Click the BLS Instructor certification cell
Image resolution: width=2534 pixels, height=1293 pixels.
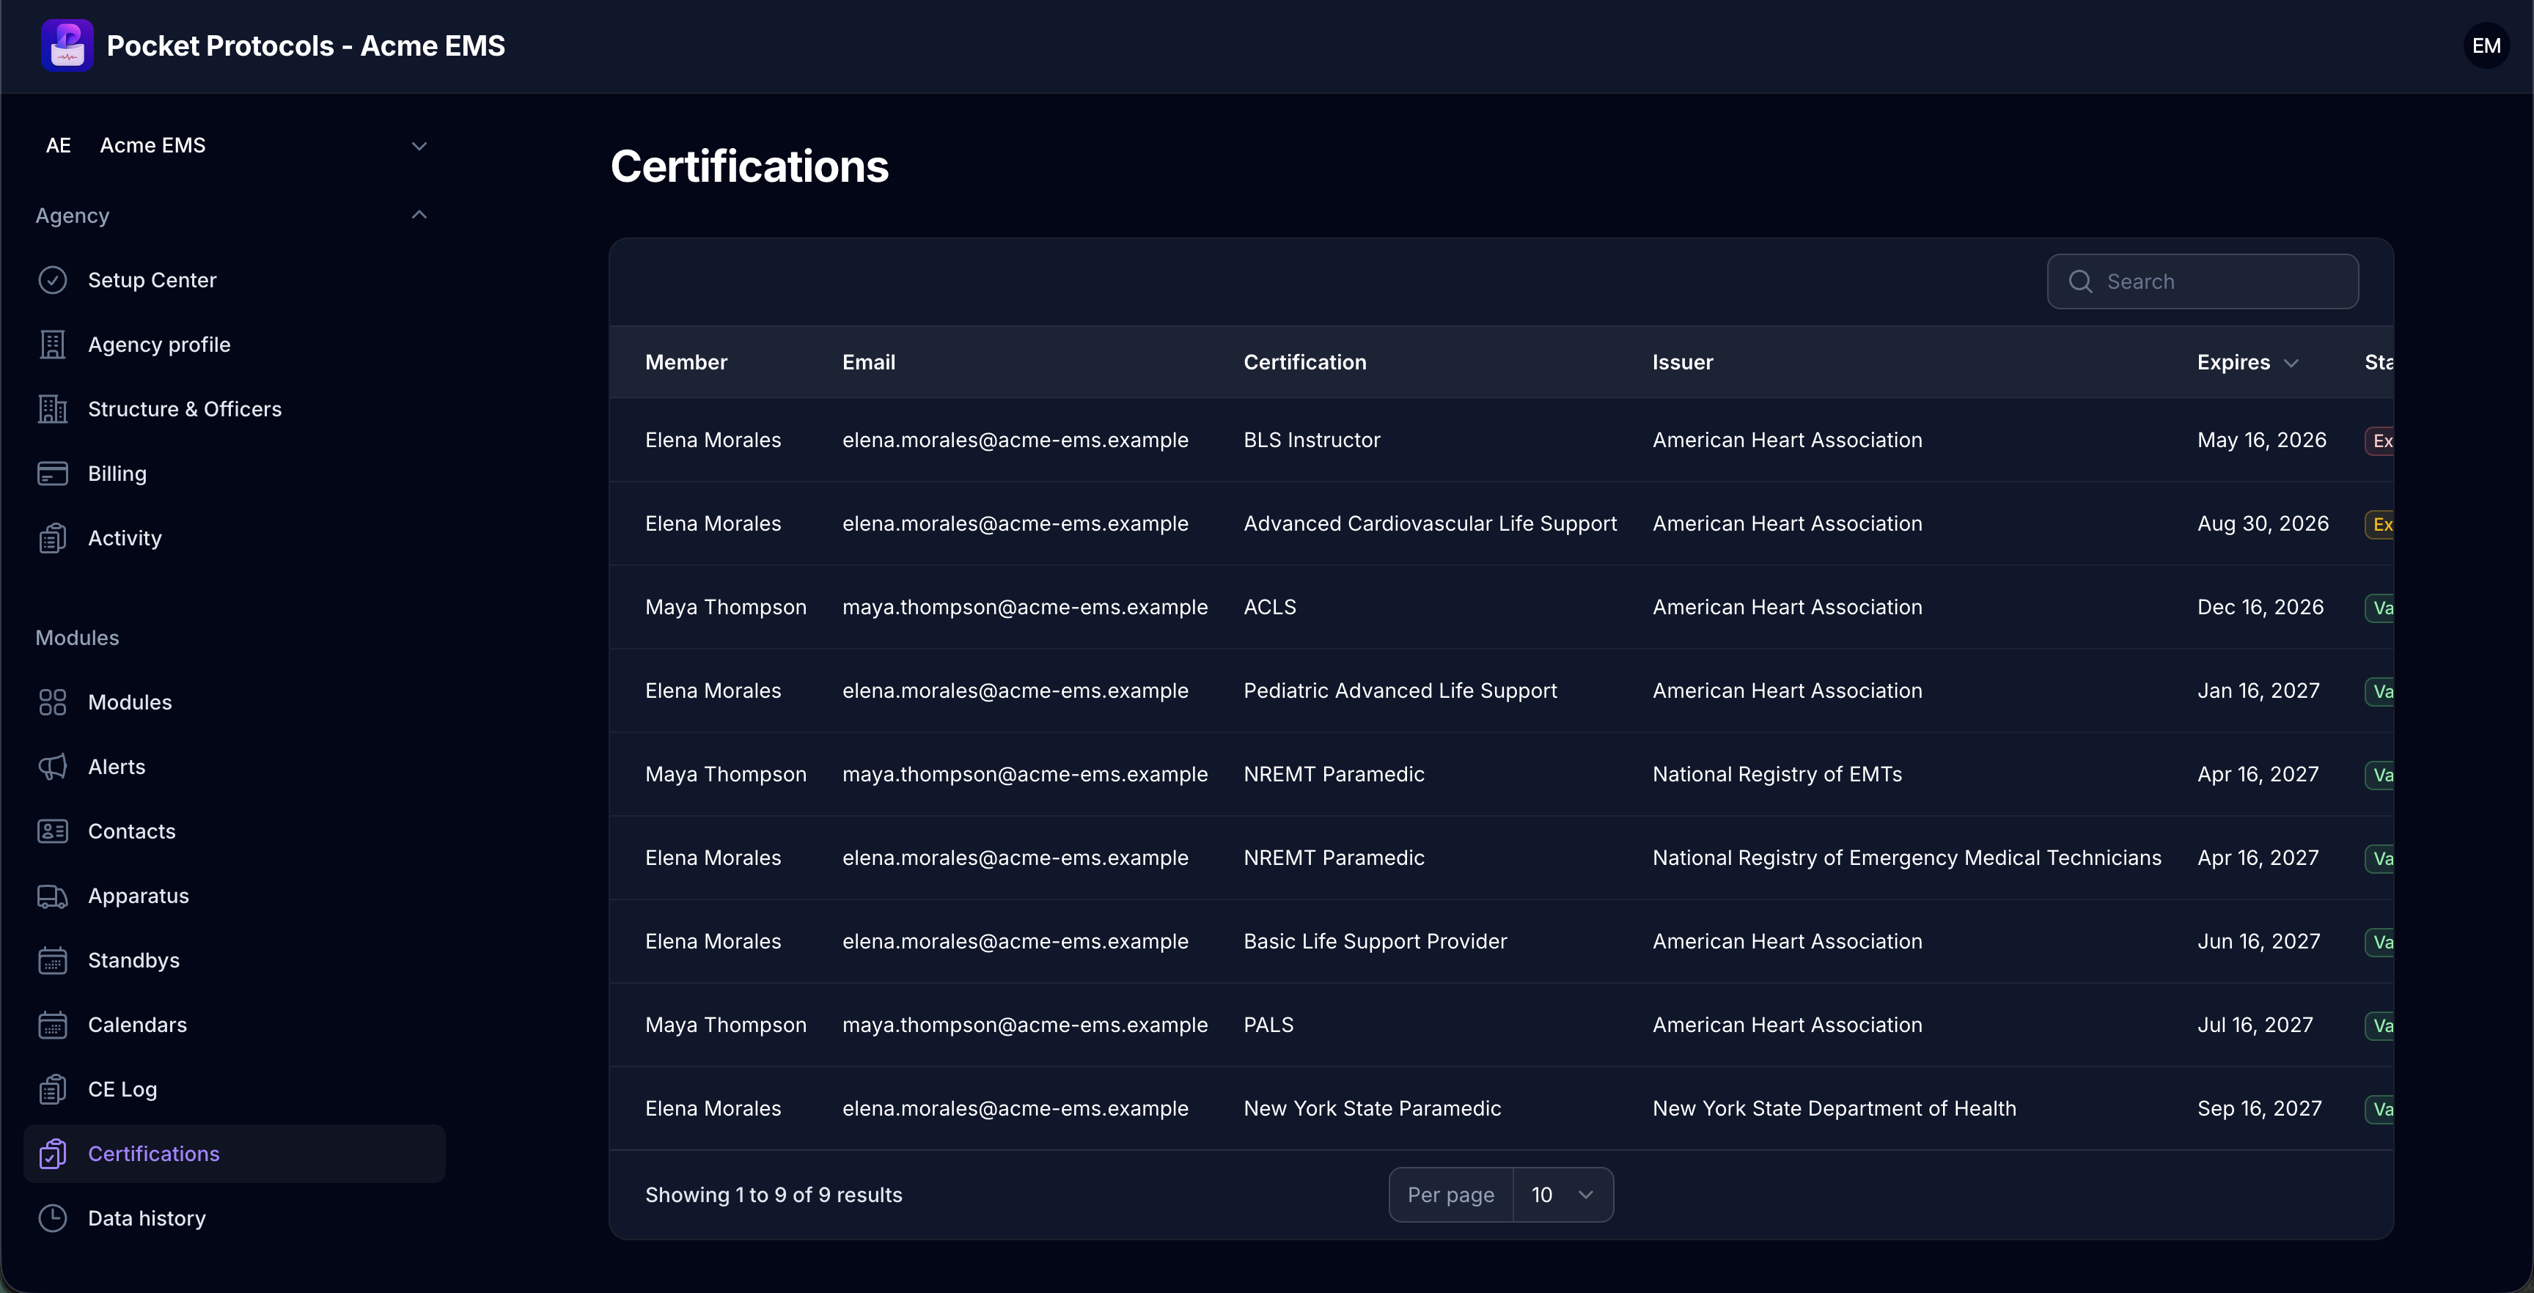click(1311, 441)
